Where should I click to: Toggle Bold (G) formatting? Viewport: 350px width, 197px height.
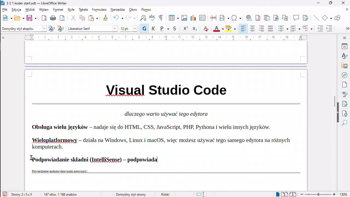tap(144, 29)
